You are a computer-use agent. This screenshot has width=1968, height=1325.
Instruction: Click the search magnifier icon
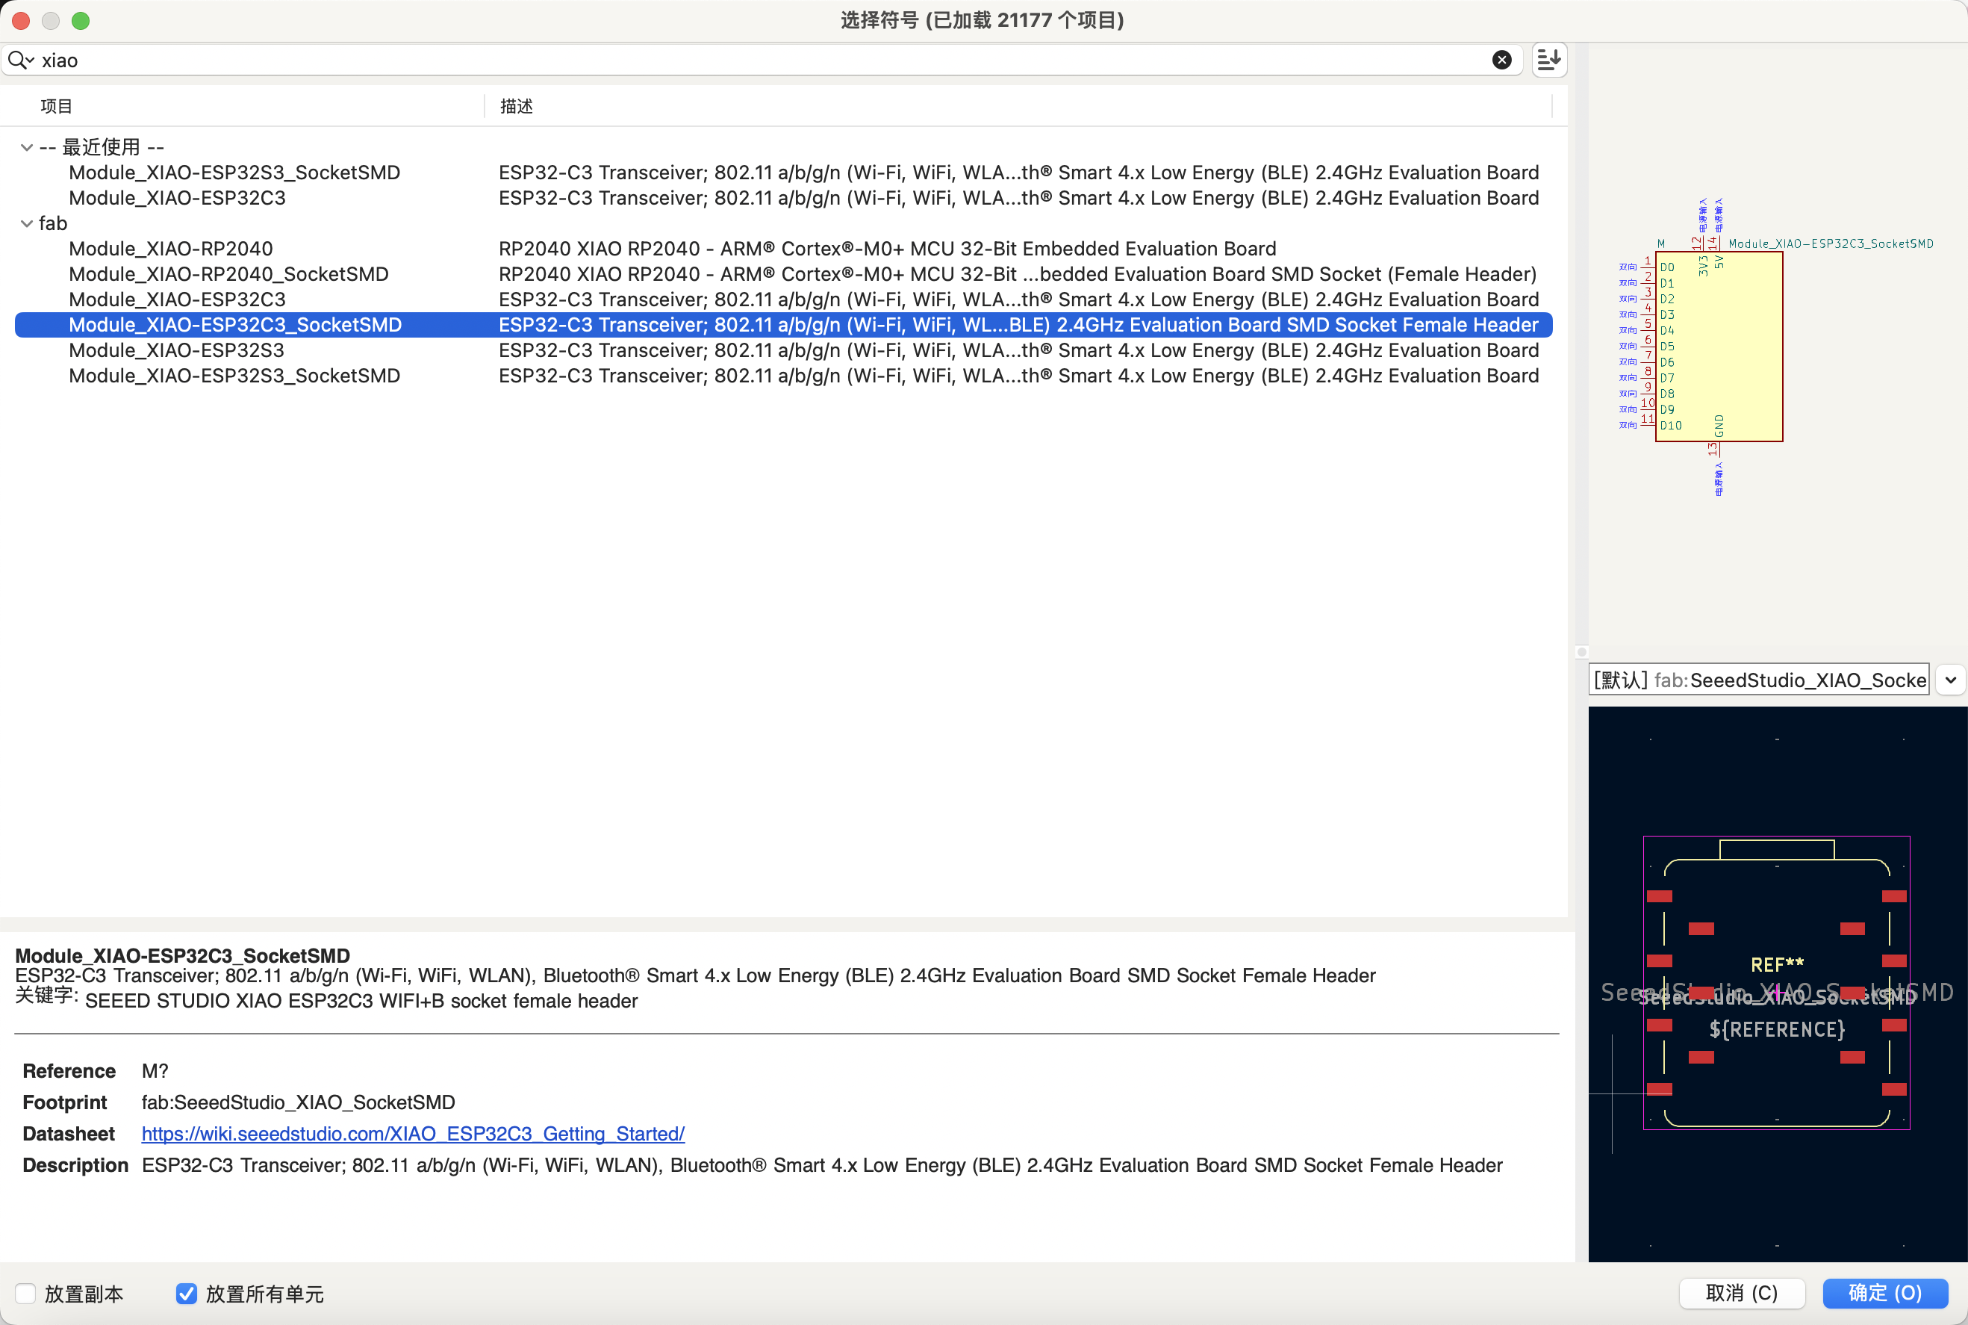(20, 60)
